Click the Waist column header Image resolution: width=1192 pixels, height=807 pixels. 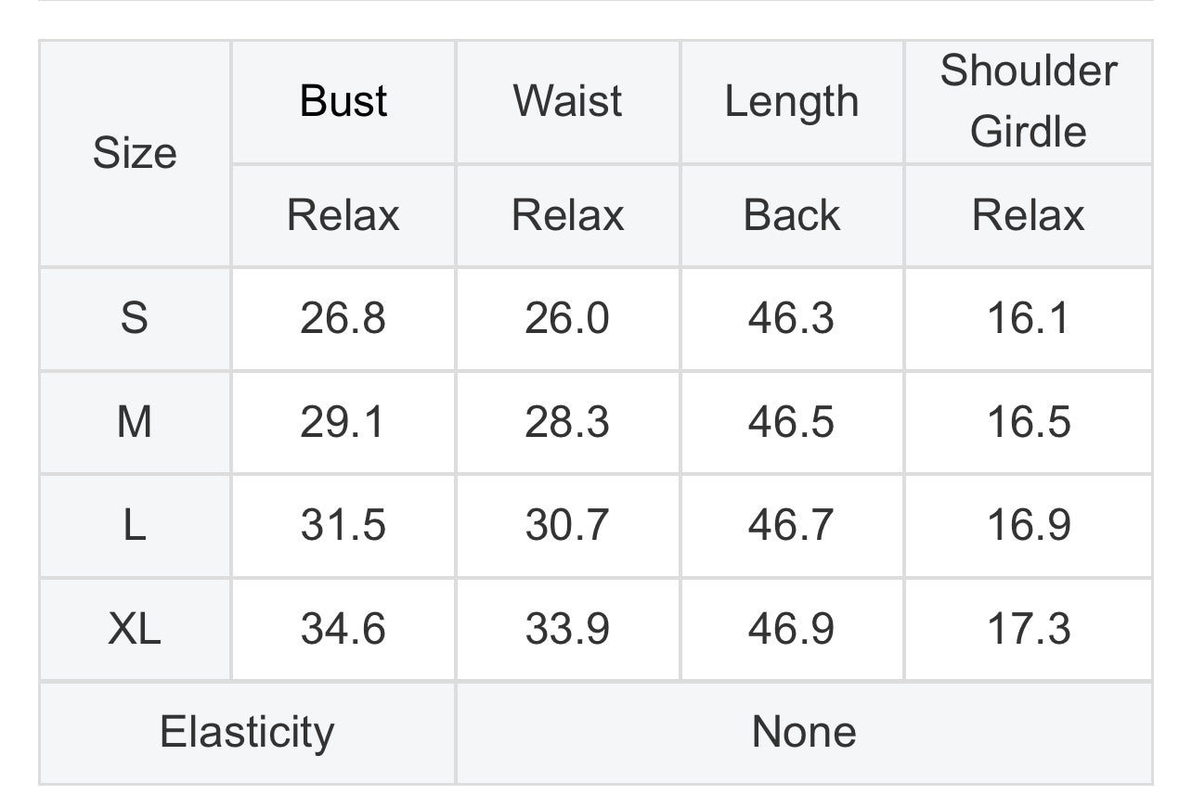[x=567, y=101]
